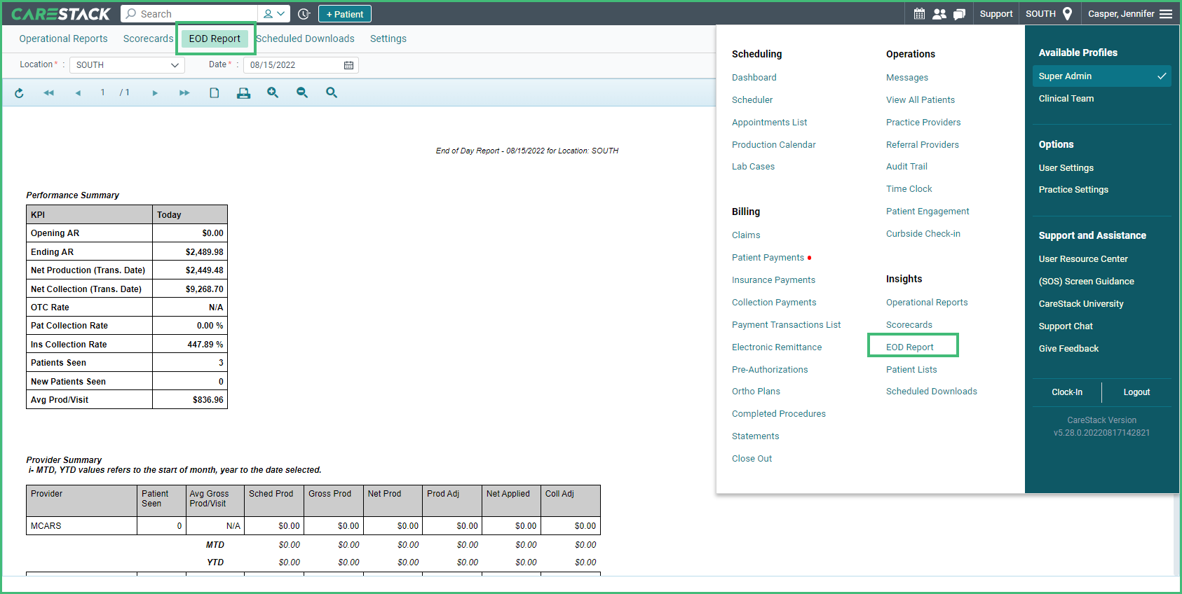Open the report find/search icon
Image resolution: width=1182 pixels, height=594 pixels.
(332, 92)
